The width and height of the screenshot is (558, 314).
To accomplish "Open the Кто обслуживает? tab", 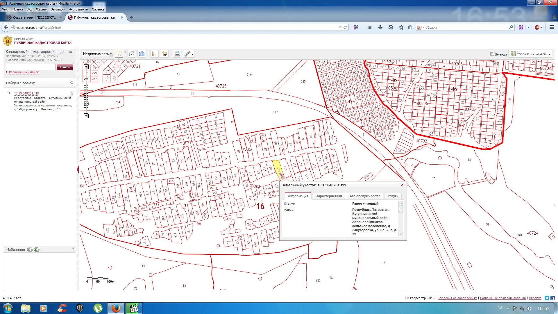I will point(365,196).
